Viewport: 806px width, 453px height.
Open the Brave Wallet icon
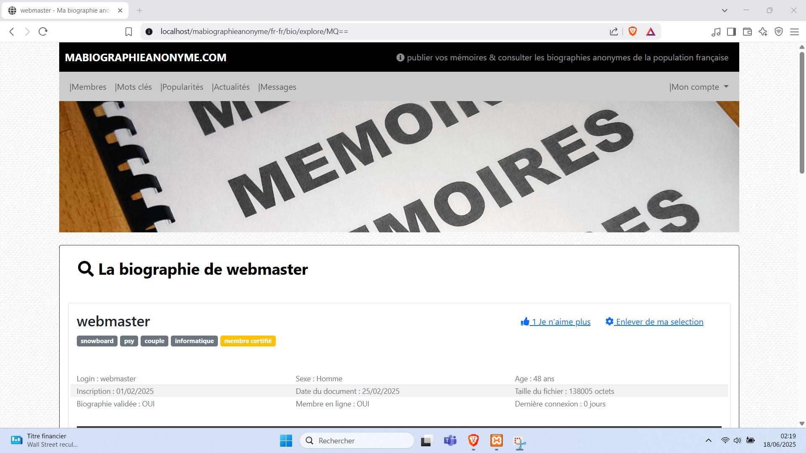[747, 31]
